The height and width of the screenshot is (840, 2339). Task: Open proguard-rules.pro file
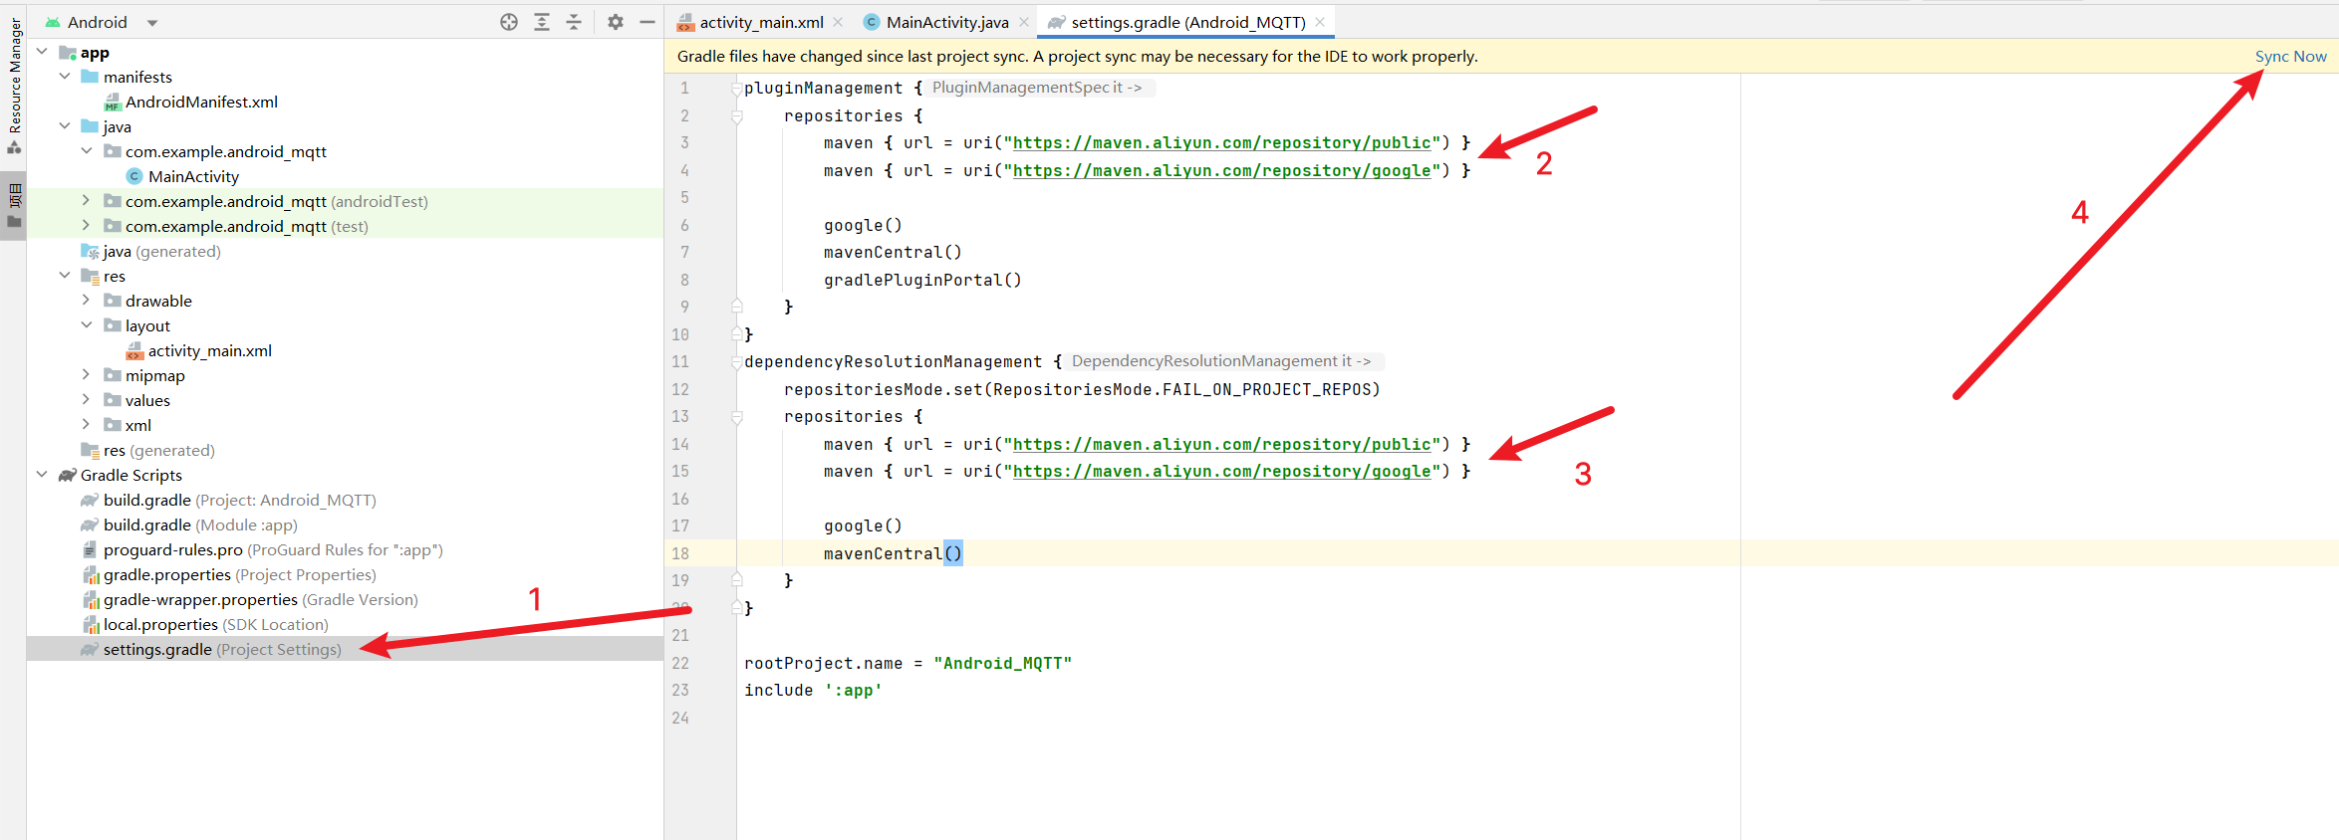click(273, 549)
